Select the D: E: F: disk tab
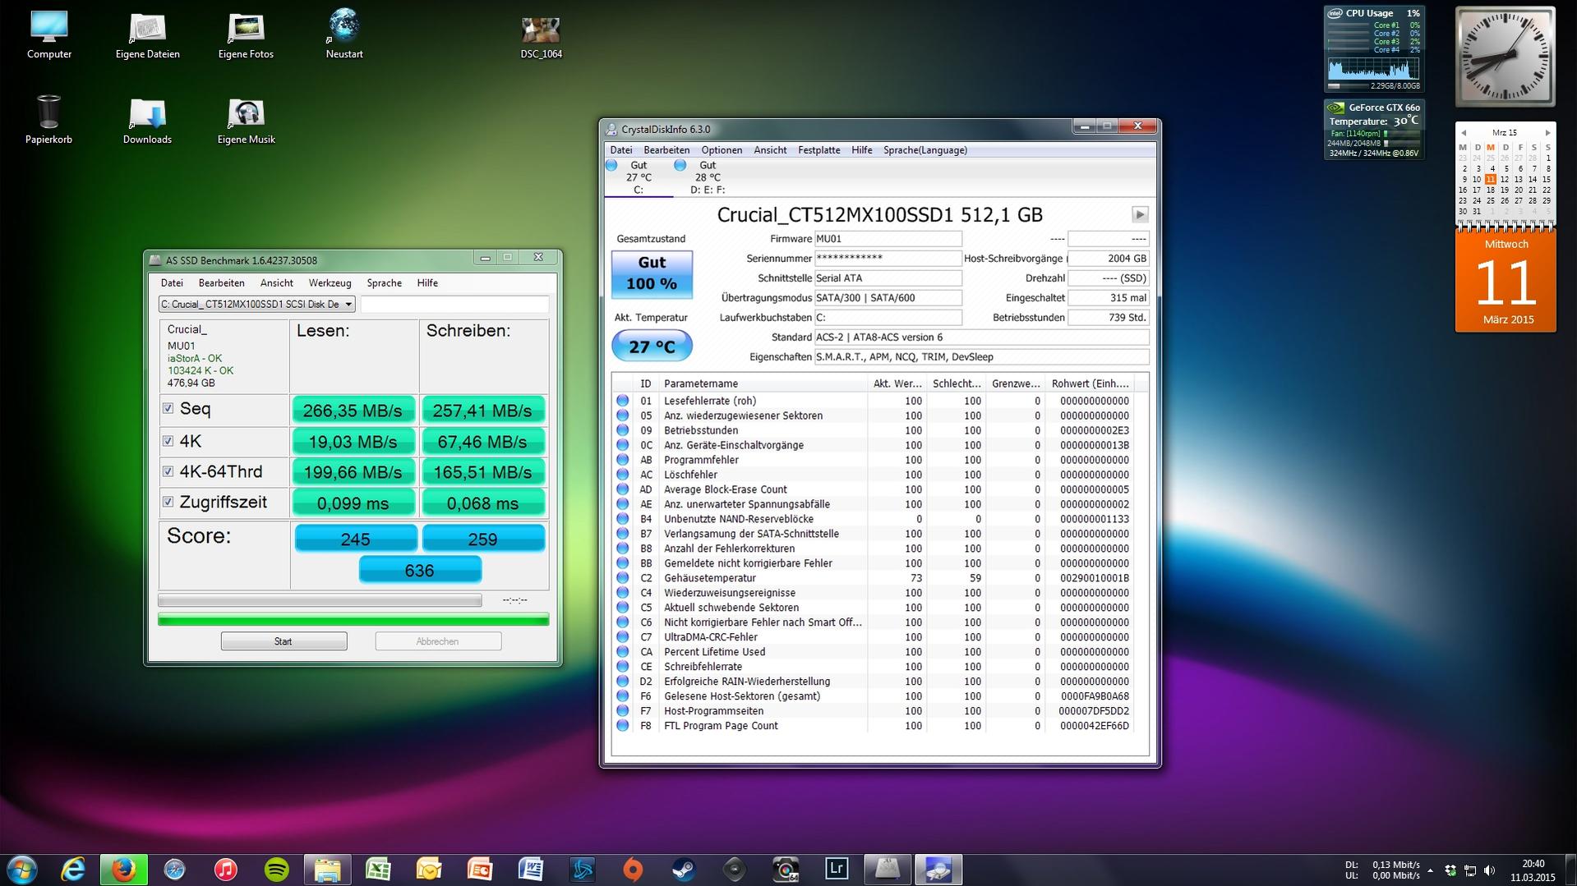Screen dimensions: 1577x886 tap(707, 177)
